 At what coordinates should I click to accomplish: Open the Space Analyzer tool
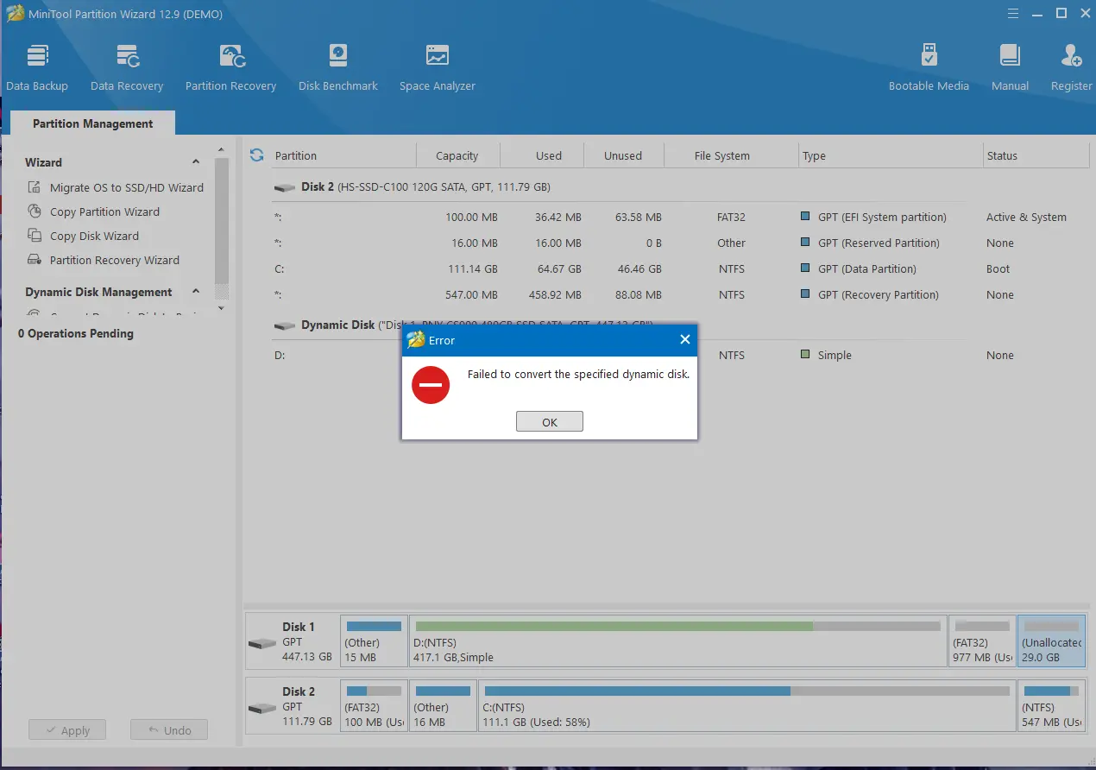[438, 68]
